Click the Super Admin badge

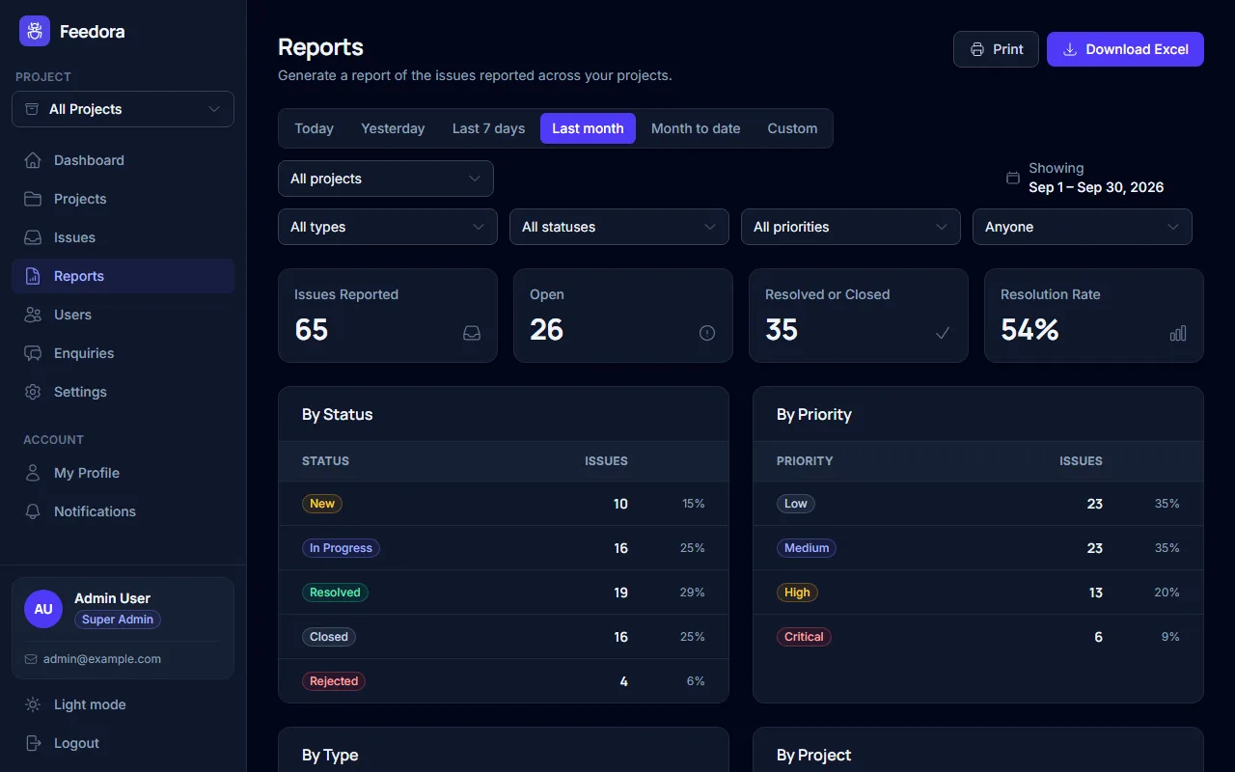click(x=118, y=620)
